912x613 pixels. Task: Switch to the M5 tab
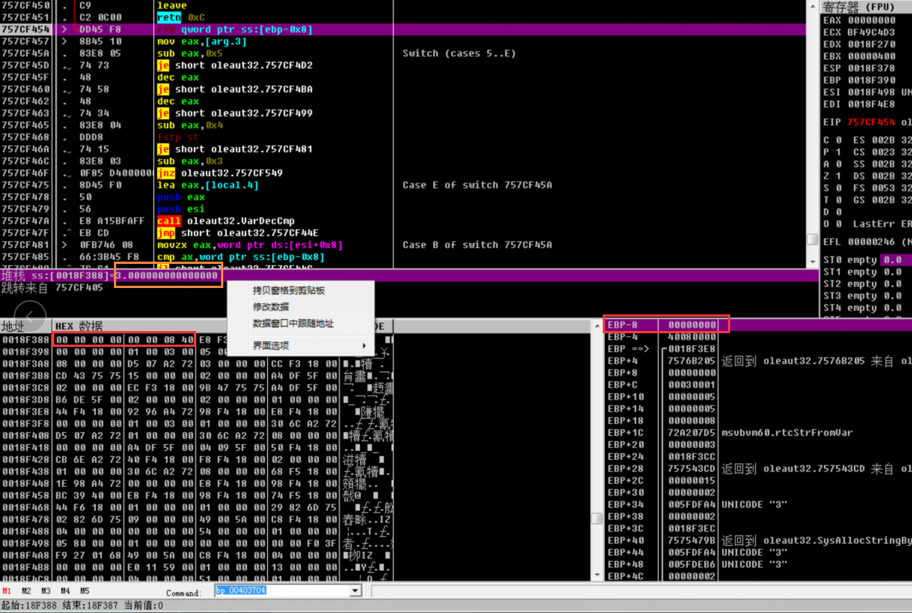pos(85,591)
